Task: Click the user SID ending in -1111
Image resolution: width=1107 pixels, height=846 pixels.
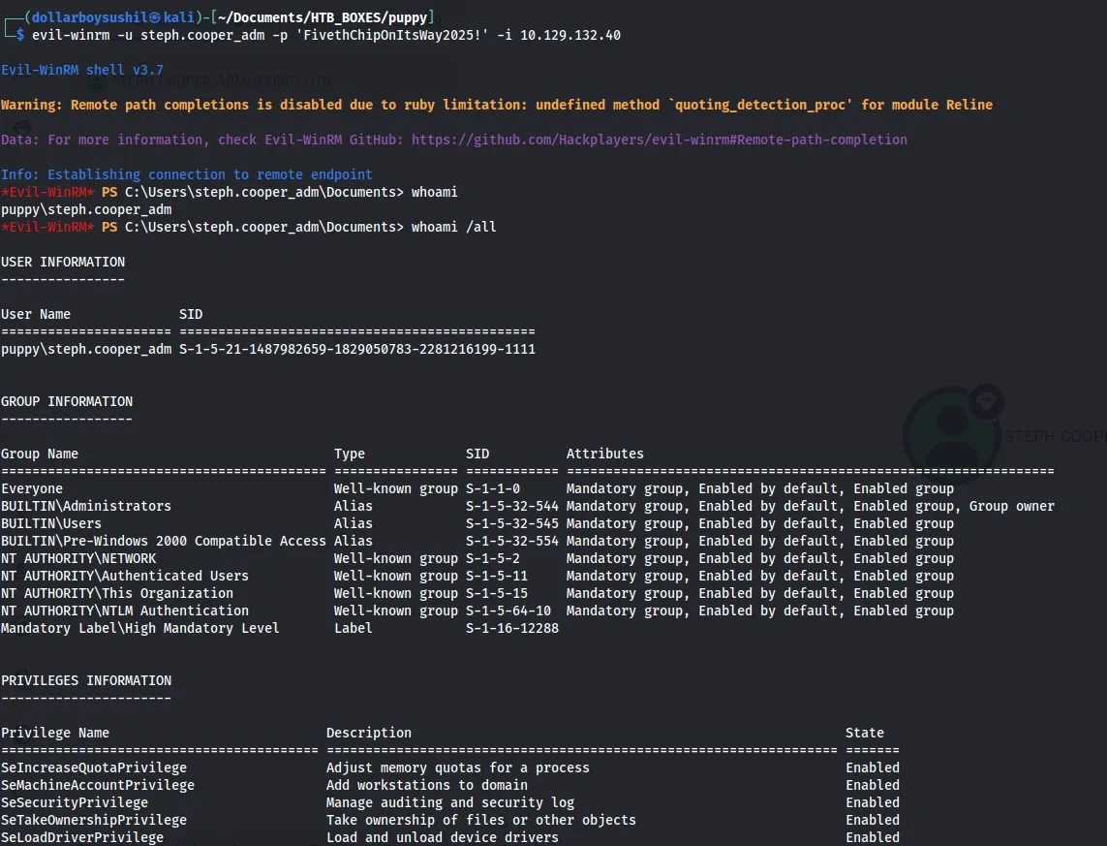Action: [356, 349]
